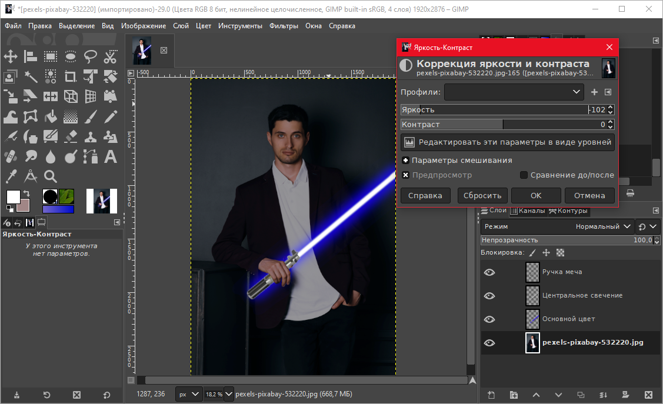Activate the Measure compass tool

click(30, 176)
